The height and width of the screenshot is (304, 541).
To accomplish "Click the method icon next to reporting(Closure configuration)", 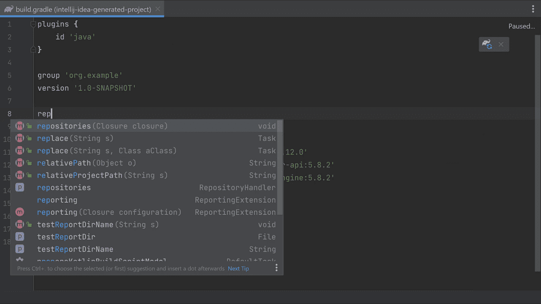I will (x=20, y=212).
